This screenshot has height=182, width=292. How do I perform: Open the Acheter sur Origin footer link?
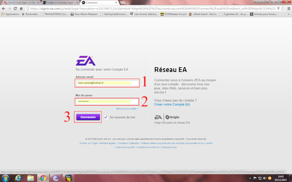(x=88, y=143)
